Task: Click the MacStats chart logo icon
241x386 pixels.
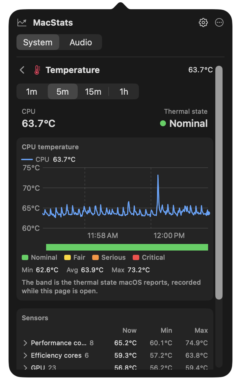Action: [x=22, y=23]
